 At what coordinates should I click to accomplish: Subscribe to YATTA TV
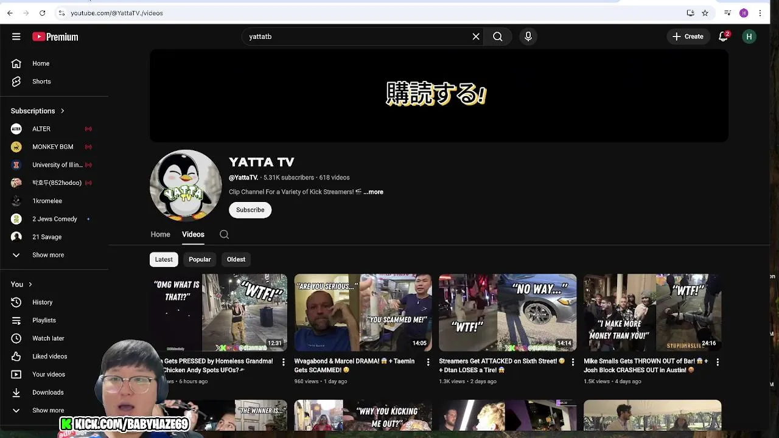(250, 210)
